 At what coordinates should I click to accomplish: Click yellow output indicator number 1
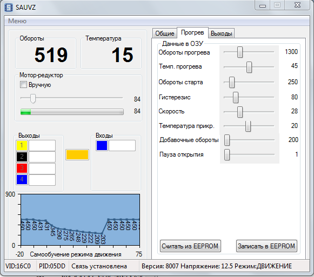point(22,145)
